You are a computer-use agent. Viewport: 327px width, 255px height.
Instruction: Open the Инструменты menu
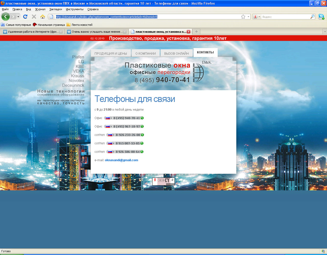[x=75, y=9]
